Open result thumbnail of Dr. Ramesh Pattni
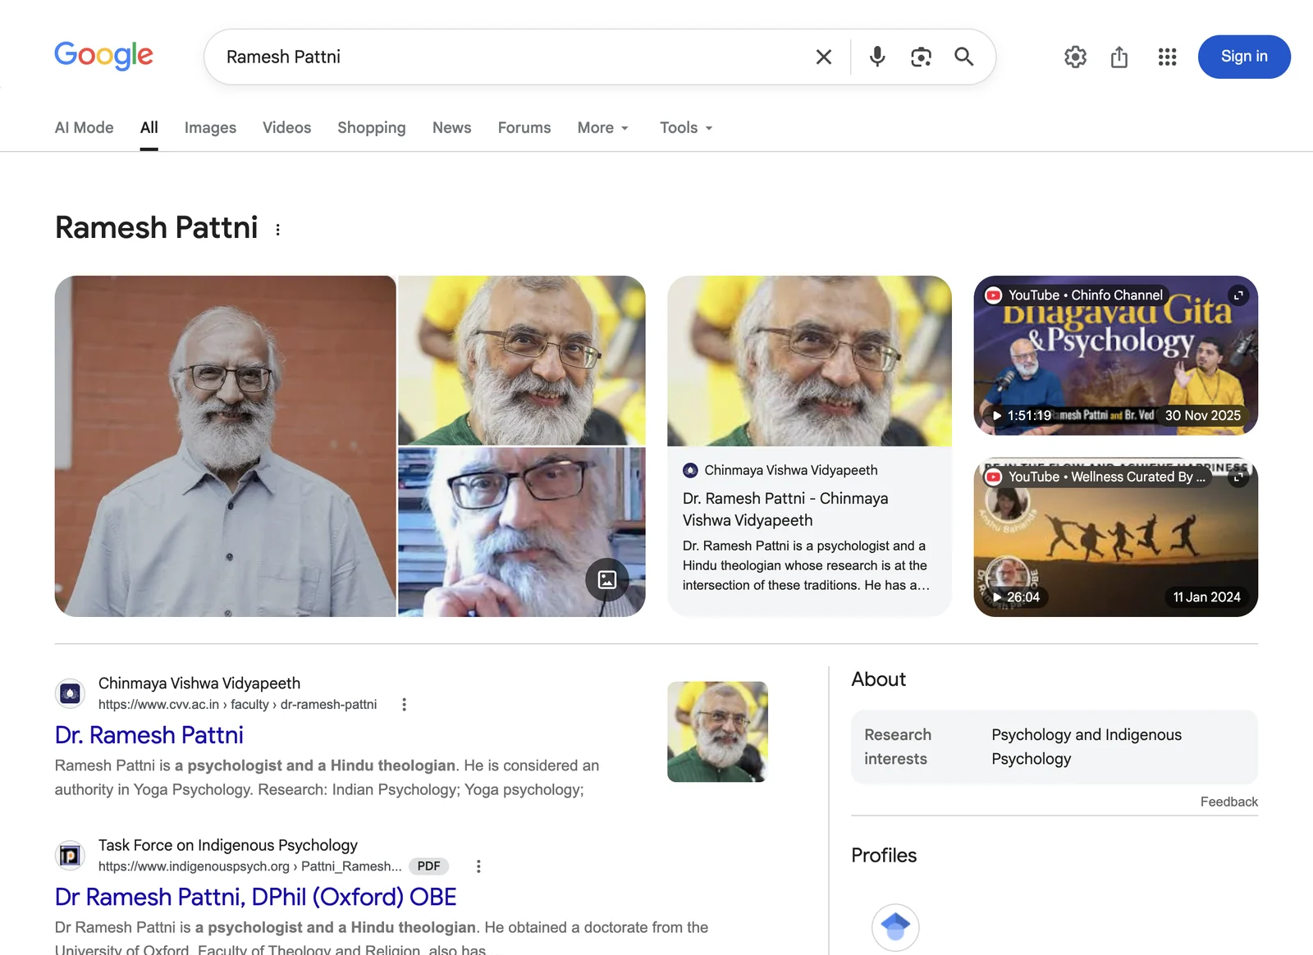The height and width of the screenshot is (955, 1313). (717, 732)
